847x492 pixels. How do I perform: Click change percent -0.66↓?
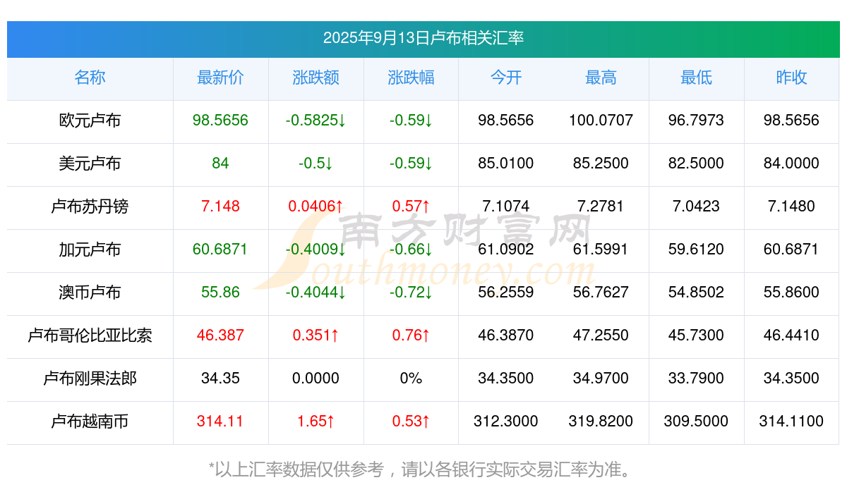point(411,250)
